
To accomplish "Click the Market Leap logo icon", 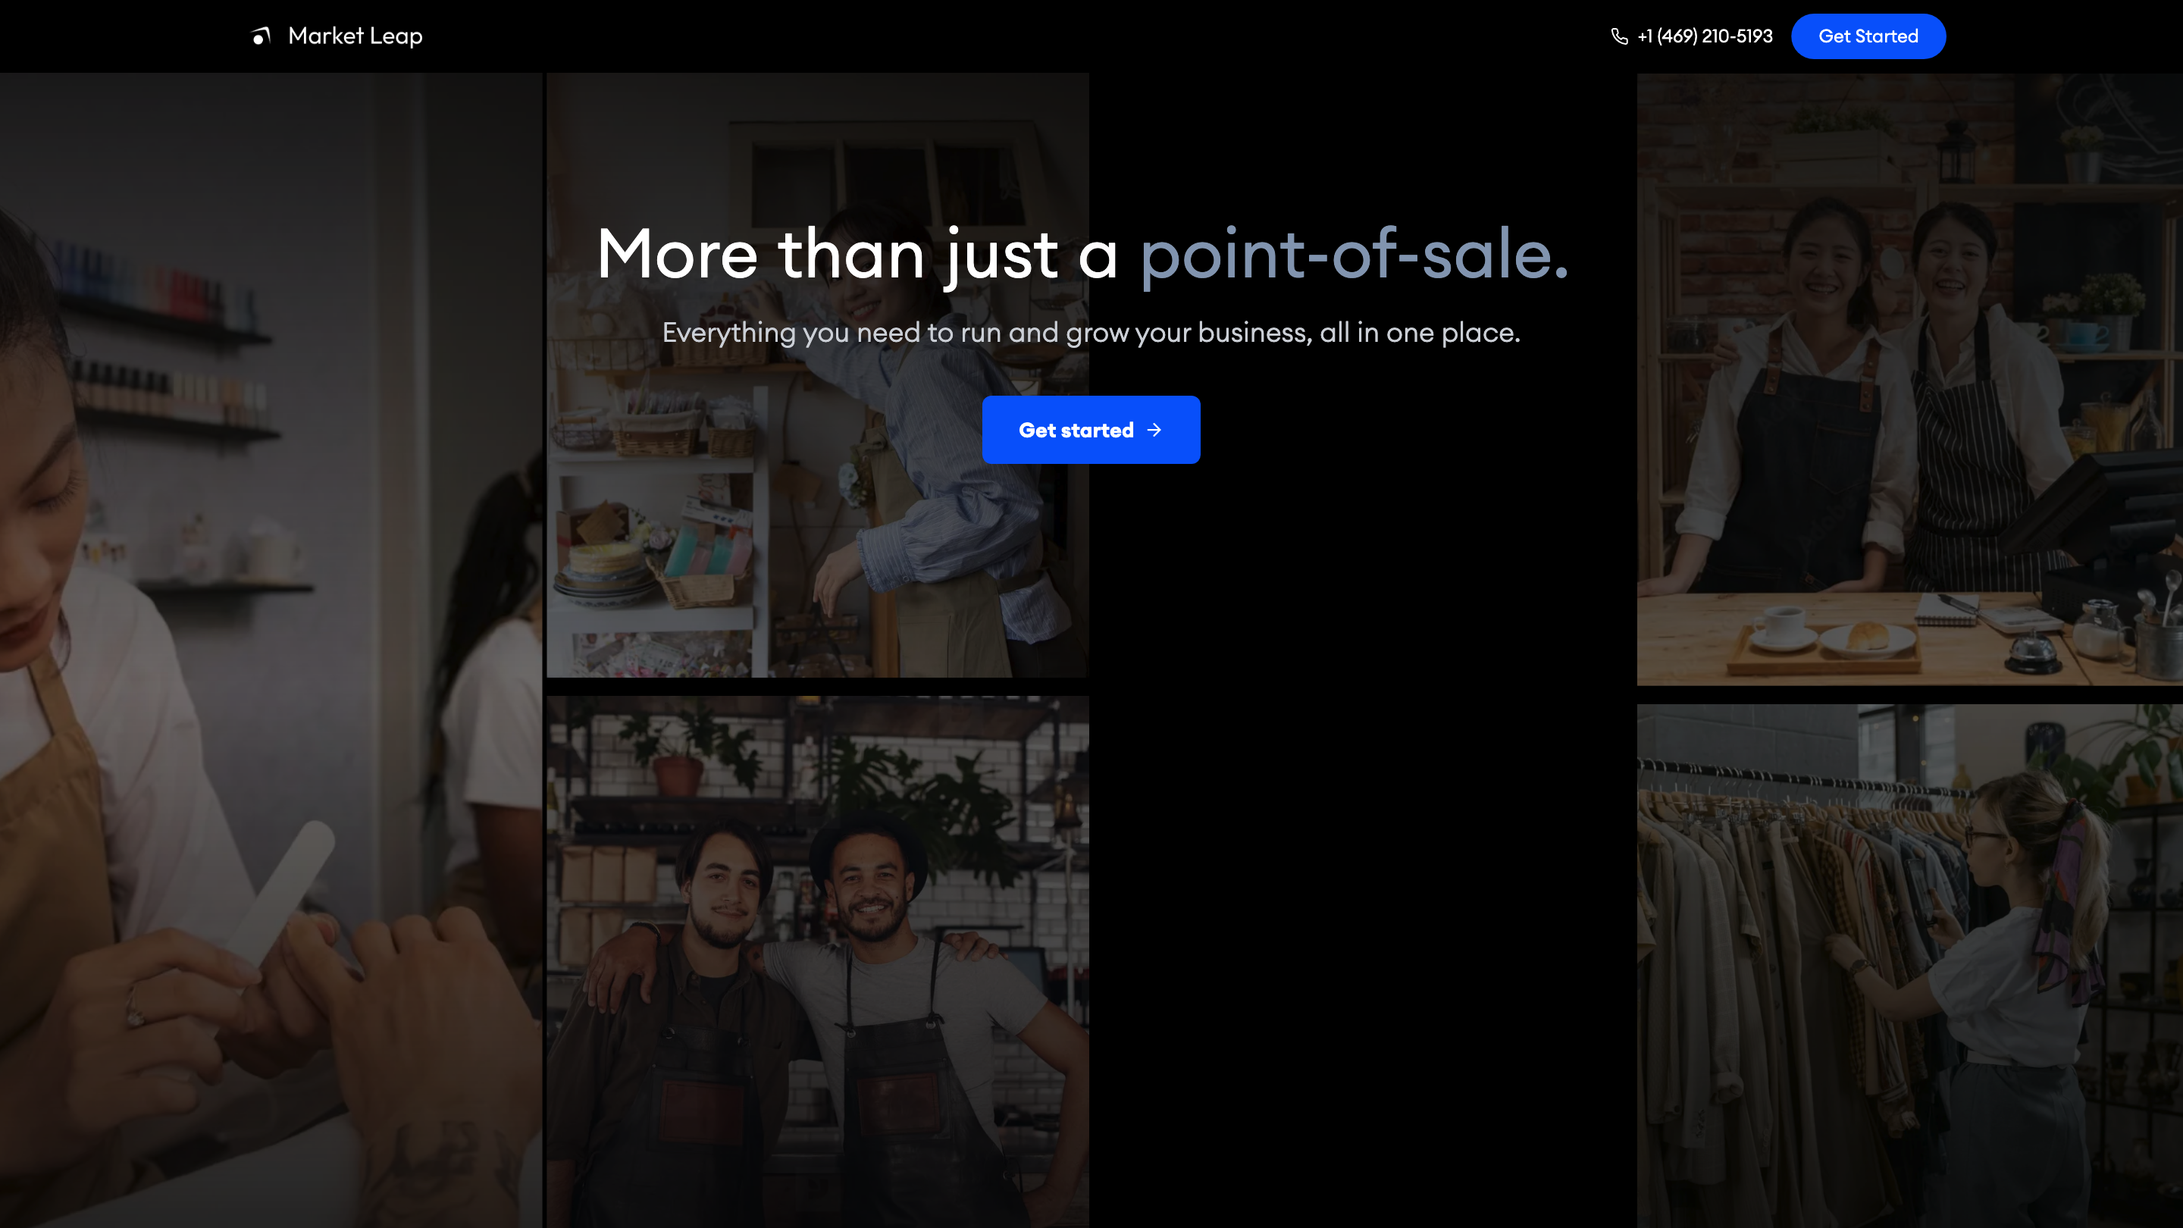I will click(x=261, y=36).
